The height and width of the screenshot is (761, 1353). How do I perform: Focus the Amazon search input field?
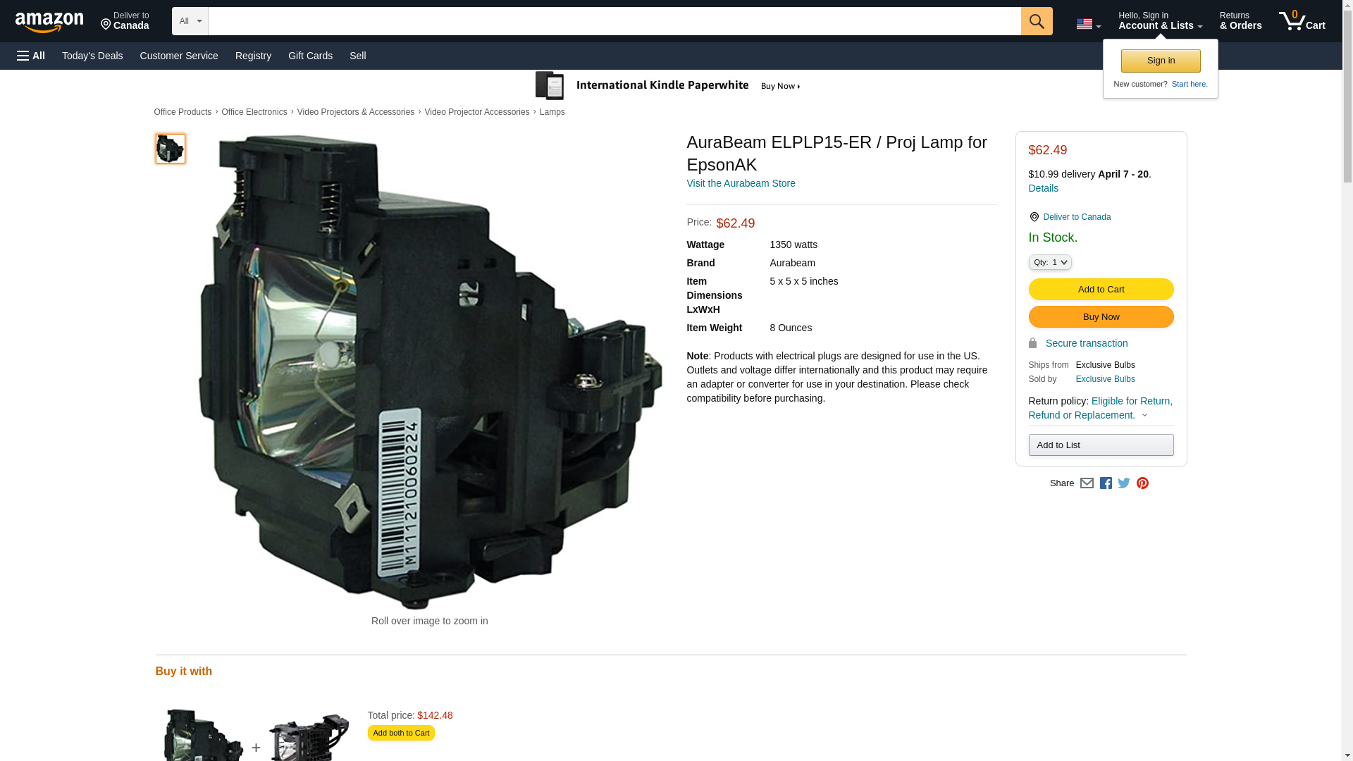point(613,21)
